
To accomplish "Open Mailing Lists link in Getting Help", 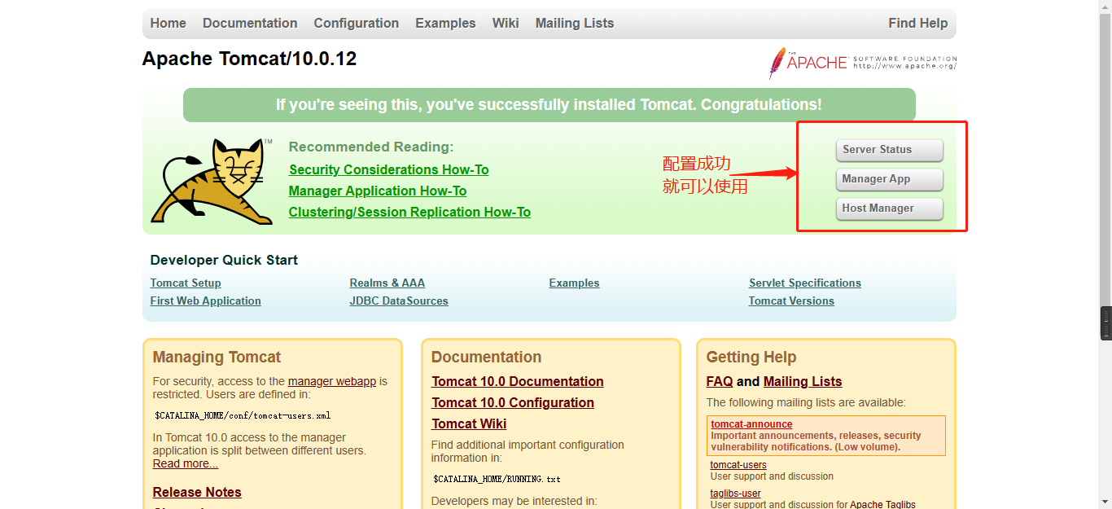I will [x=803, y=381].
